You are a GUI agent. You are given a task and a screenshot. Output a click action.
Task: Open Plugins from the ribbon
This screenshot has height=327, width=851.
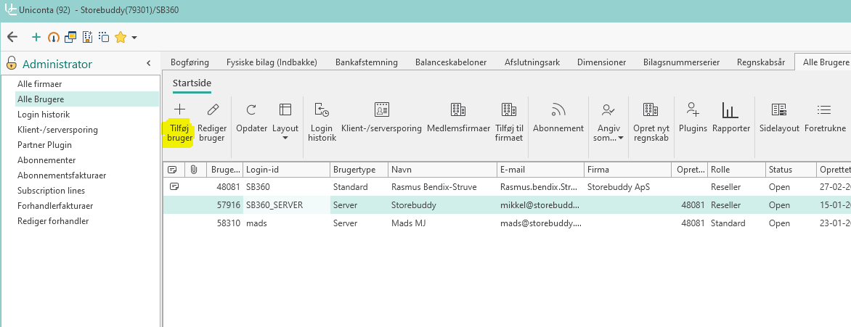click(x=693, y=110)
